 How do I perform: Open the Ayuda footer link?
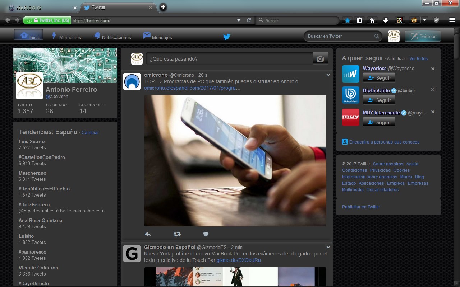(x=412, y=164)
